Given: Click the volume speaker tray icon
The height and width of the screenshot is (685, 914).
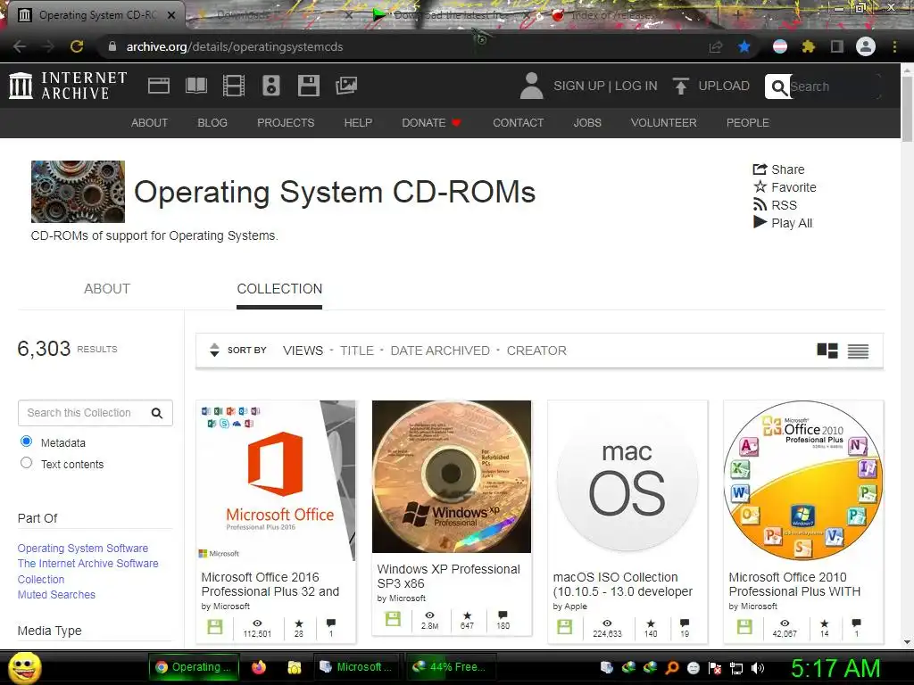Looking at the screenshot, I should point(758,668).
